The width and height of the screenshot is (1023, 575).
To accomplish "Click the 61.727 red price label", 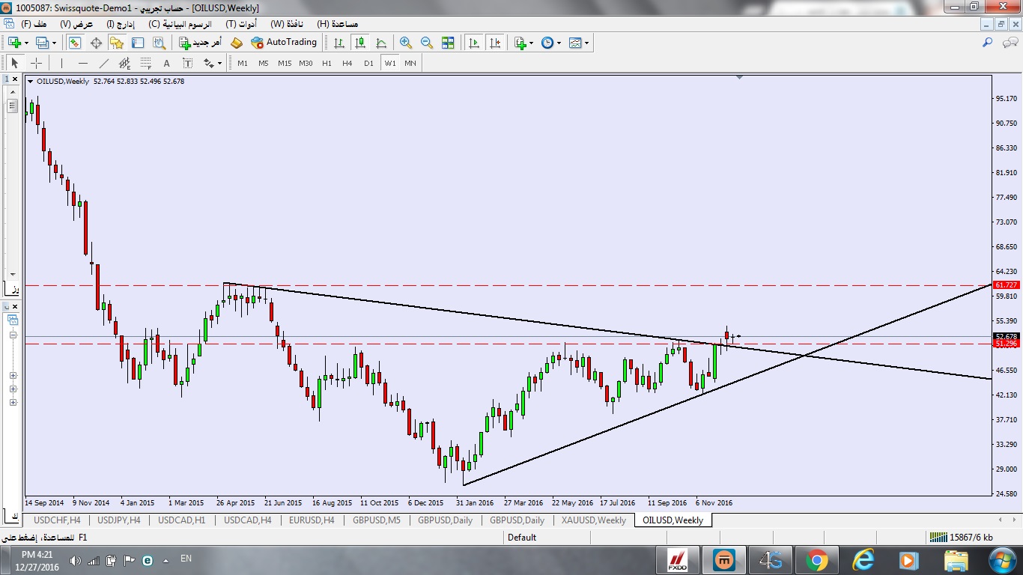I will (x=1007, y=285).
